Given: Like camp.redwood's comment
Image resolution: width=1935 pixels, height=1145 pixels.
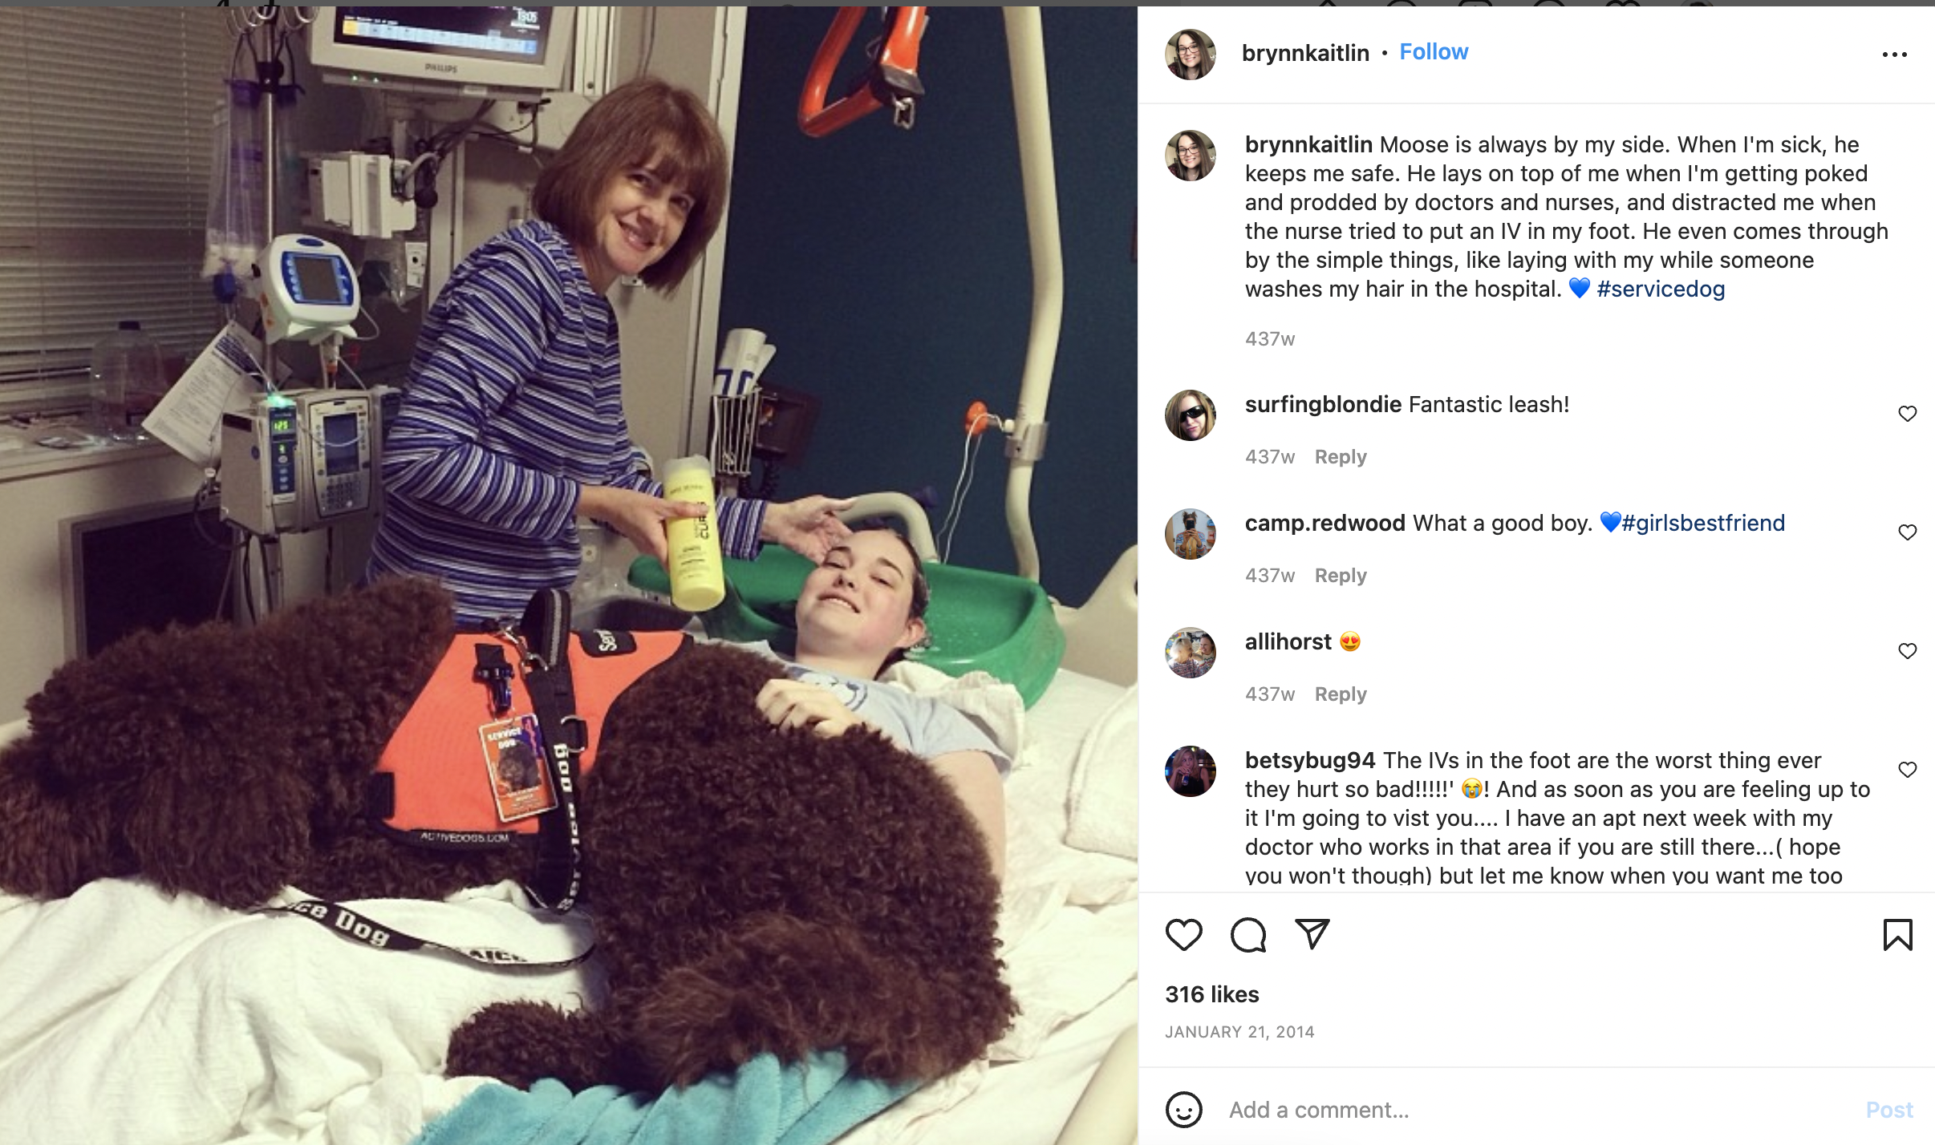Looking at the screenshot, I should (x=1907, y=532).
